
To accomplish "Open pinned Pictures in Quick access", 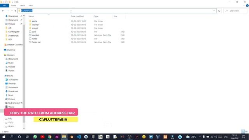I will point(12,24).
